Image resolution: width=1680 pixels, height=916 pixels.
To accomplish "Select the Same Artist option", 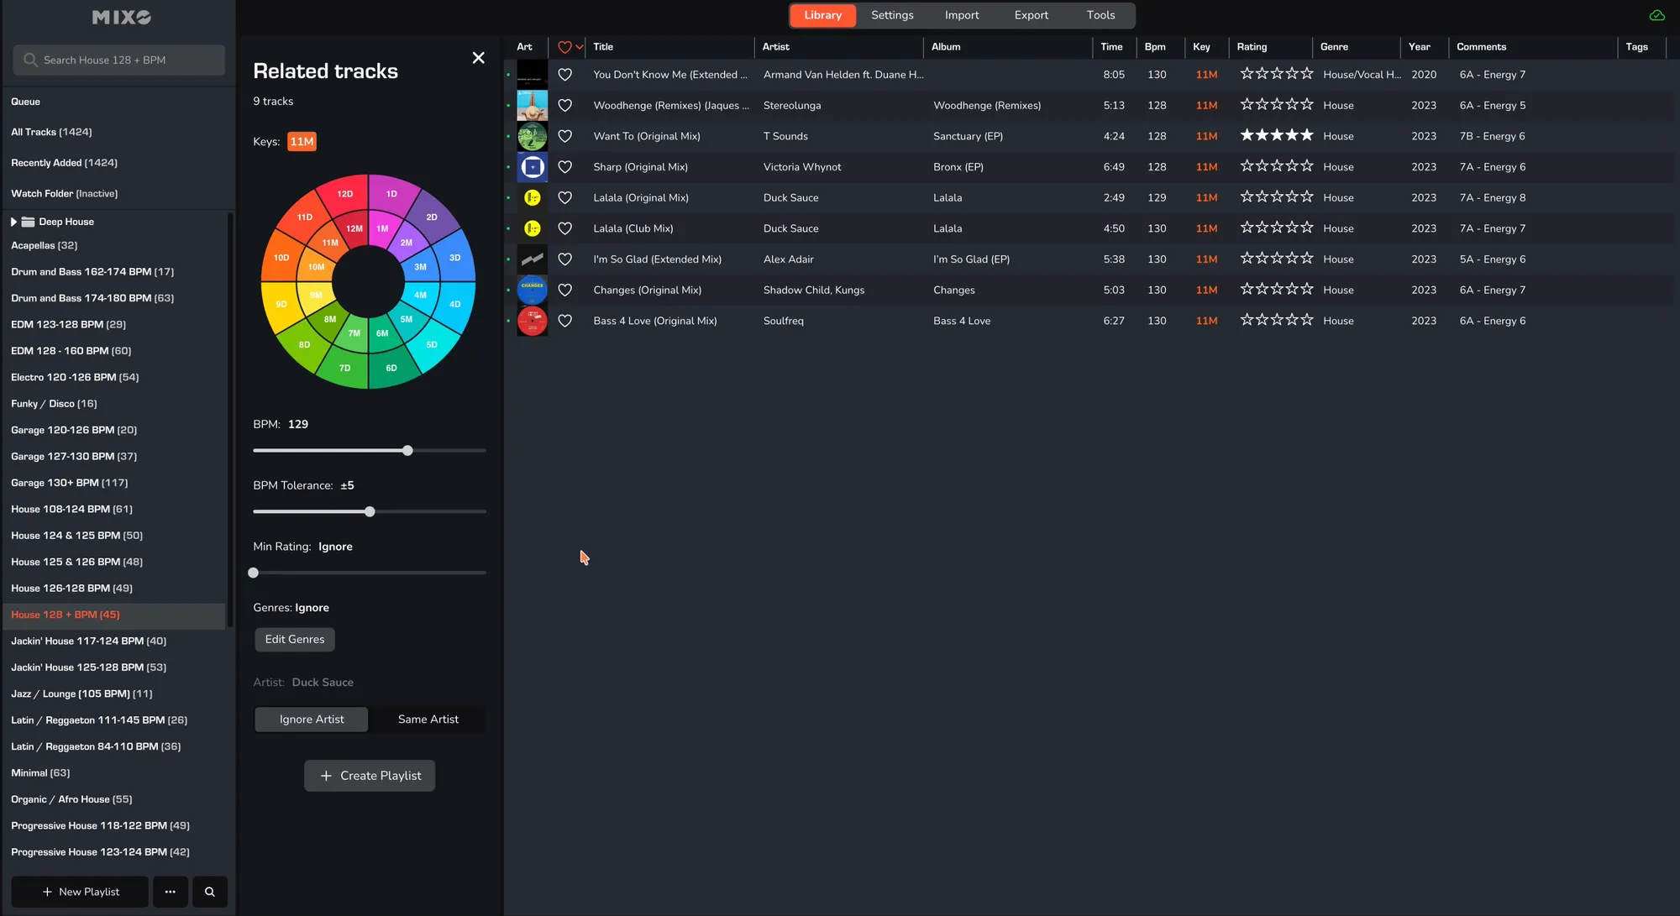I will point(428,720).
